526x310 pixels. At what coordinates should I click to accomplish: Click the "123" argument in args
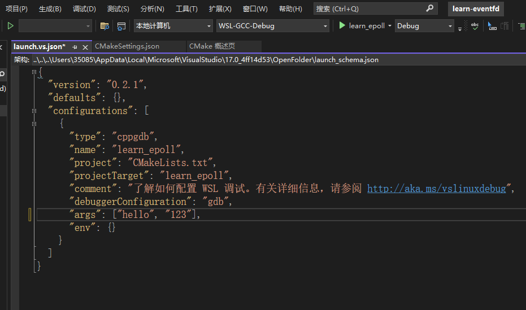coord(179,215)
